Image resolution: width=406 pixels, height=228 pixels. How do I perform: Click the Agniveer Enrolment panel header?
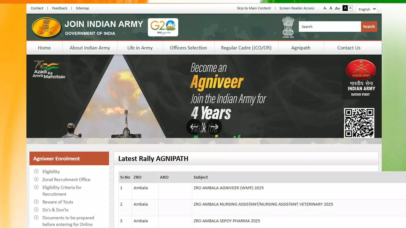tap(69, 159)
